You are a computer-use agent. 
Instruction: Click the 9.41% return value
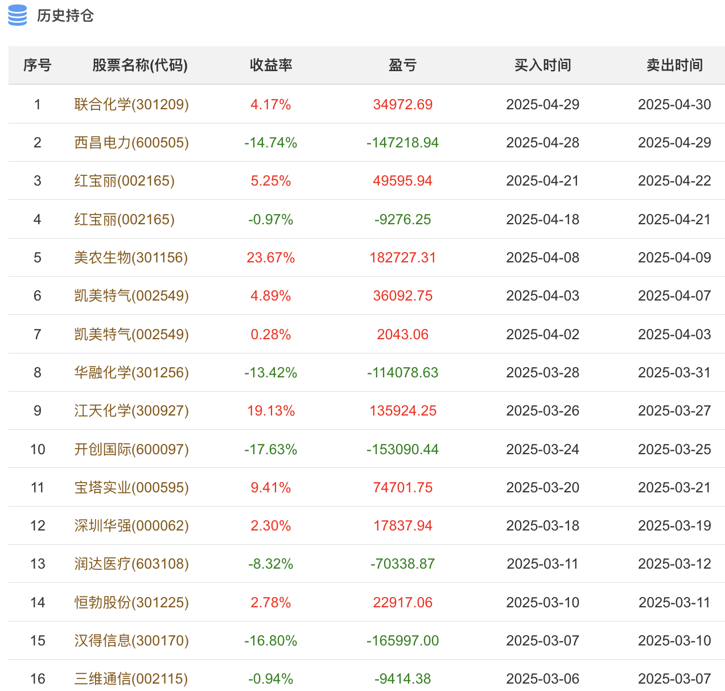coord(271,488)
